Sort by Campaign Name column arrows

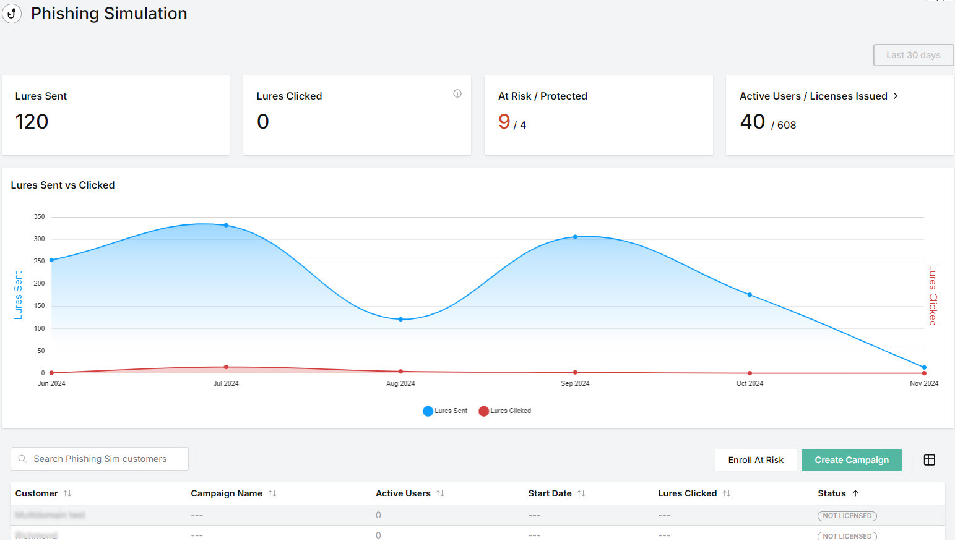tap(272, 493)
